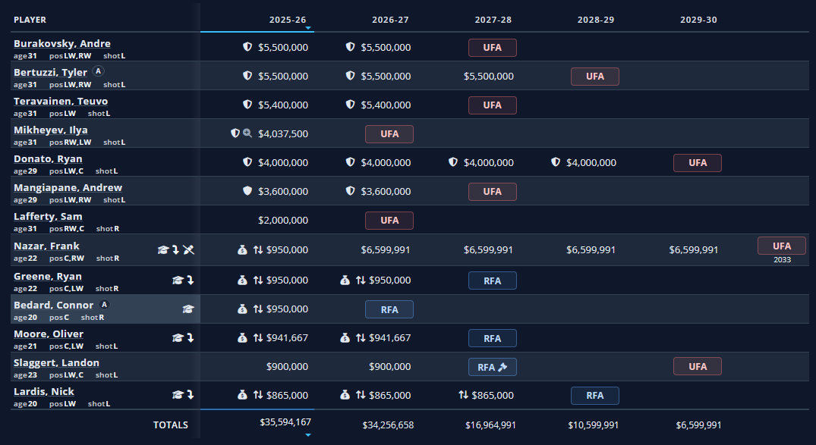Click the graduation cap icon in Greene's row

178,280
